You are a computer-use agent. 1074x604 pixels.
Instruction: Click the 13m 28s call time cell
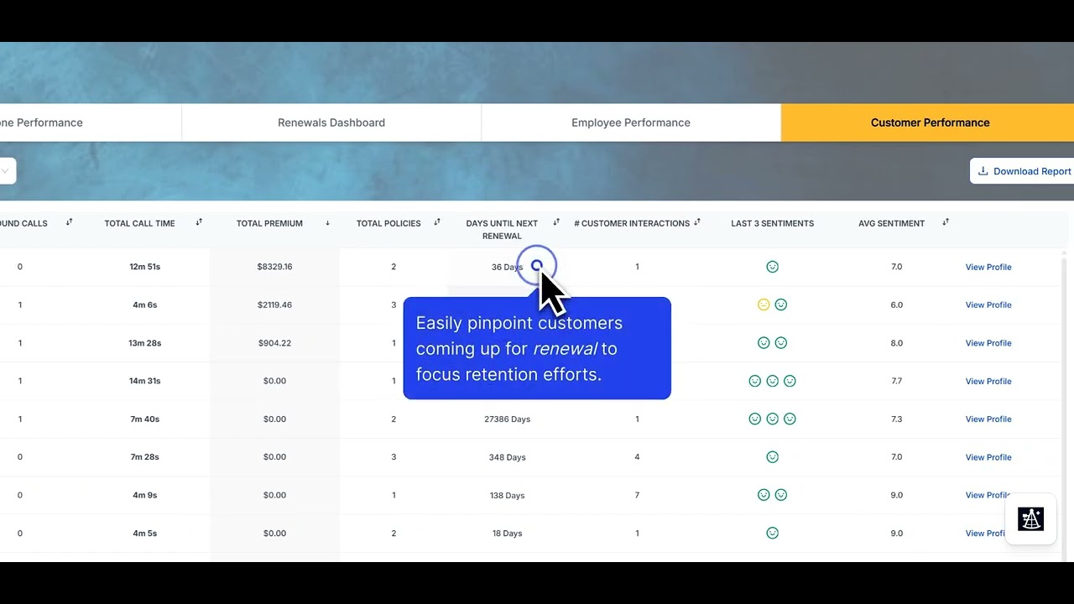click(x=144, y=343)
